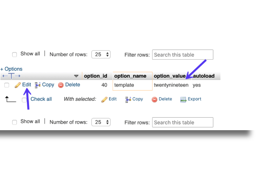The width and height of the screenshot is (260, 173).
Task: Click the Copy icon in template row
Action: pos(38,85)
